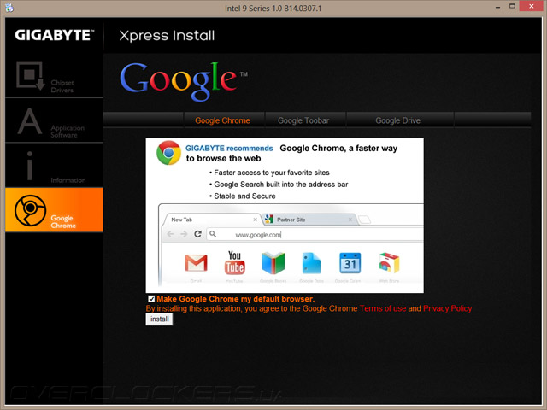Click the GIGABYTE recommends text
Screen dimensions: 547x410
click(229, 148)
